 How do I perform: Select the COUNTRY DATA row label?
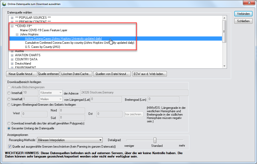click(x=26, y=59)
